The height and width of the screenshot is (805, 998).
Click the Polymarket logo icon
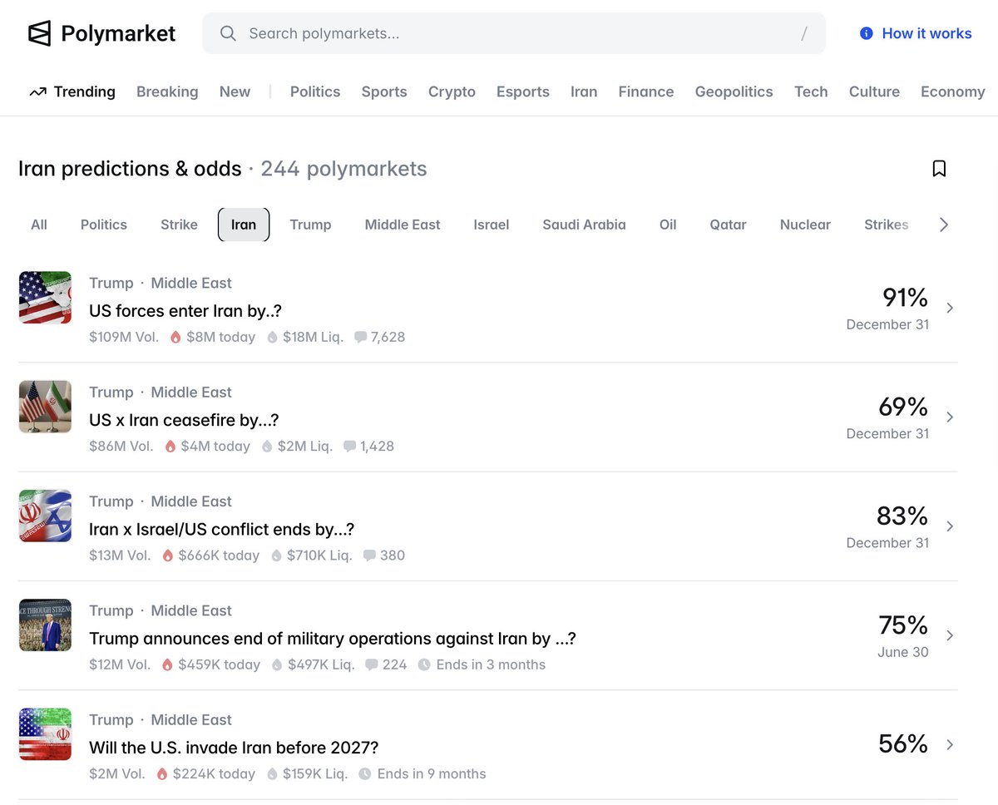tap(39, 33)
